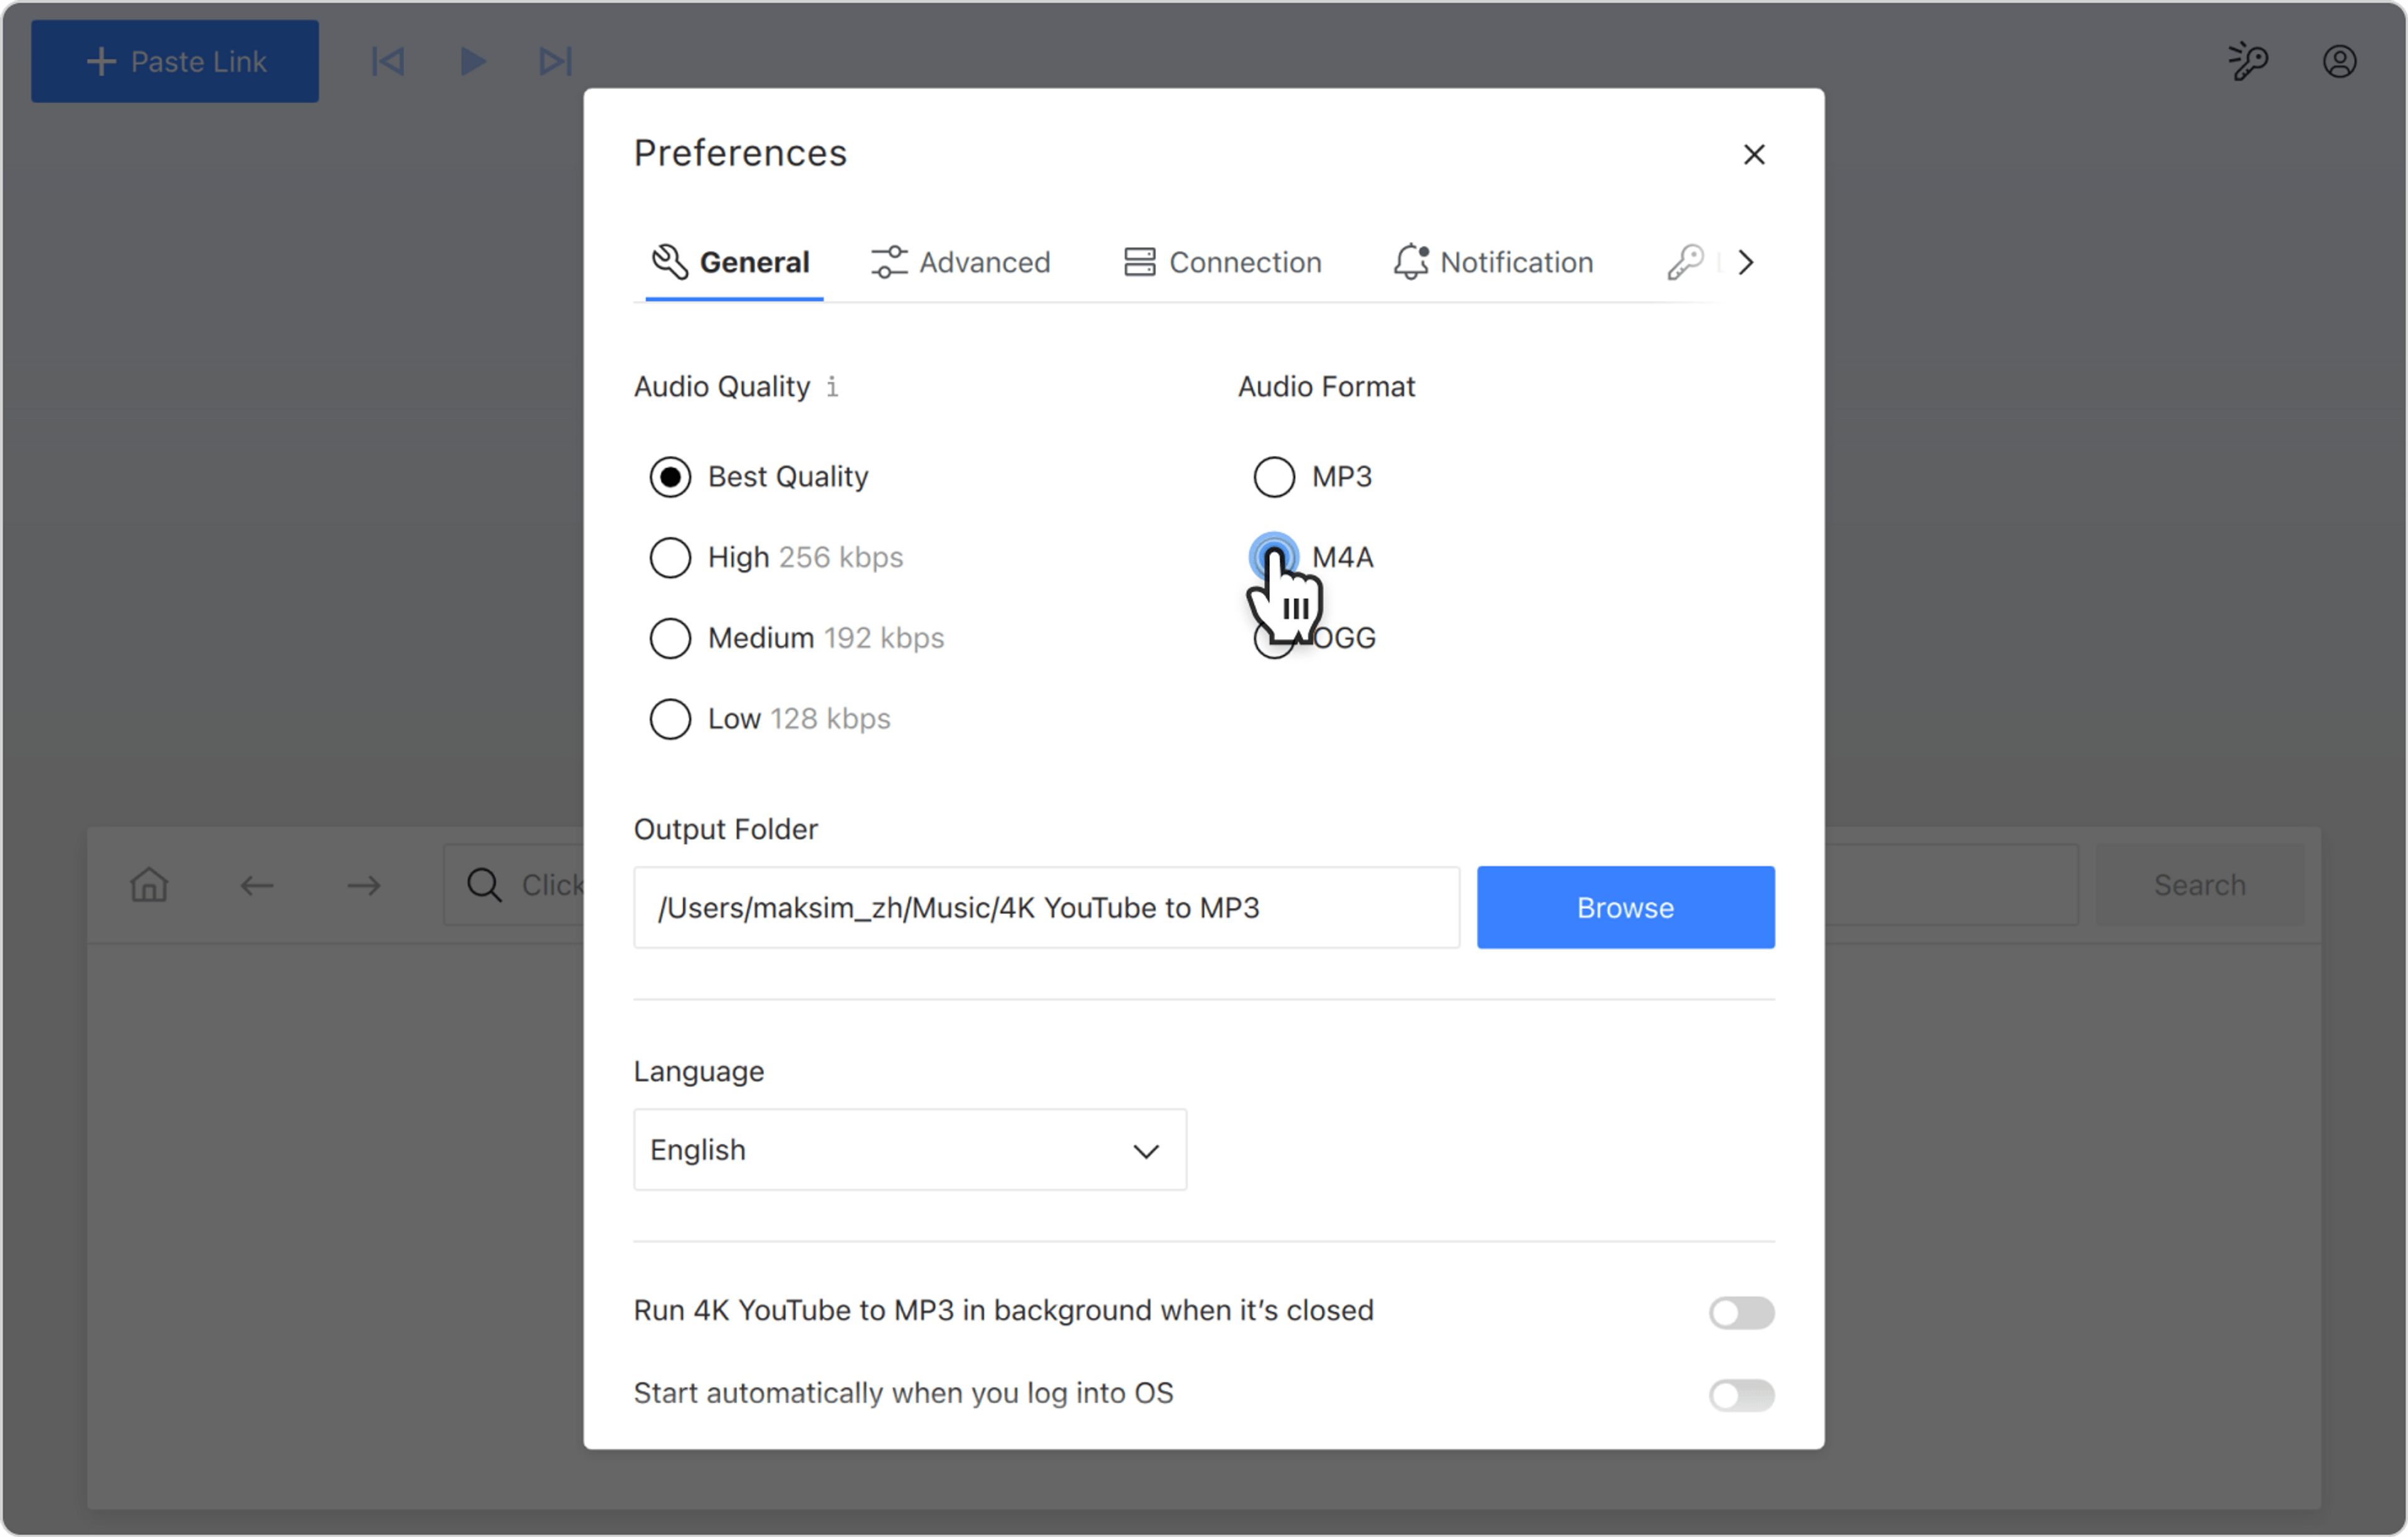Select MP3 audio format
The height and width of the screenshot is (1537, 2408).
(x=1274, y=477)
